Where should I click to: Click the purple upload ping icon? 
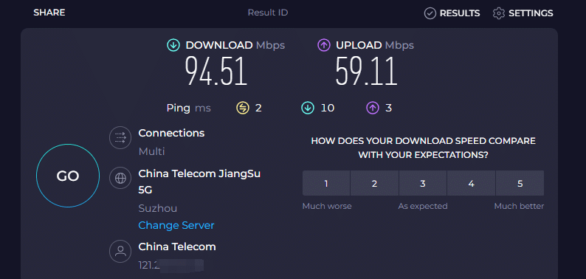point(372,108)
